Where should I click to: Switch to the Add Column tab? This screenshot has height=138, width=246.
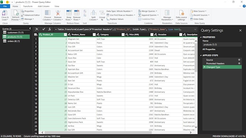coord(44,6)
